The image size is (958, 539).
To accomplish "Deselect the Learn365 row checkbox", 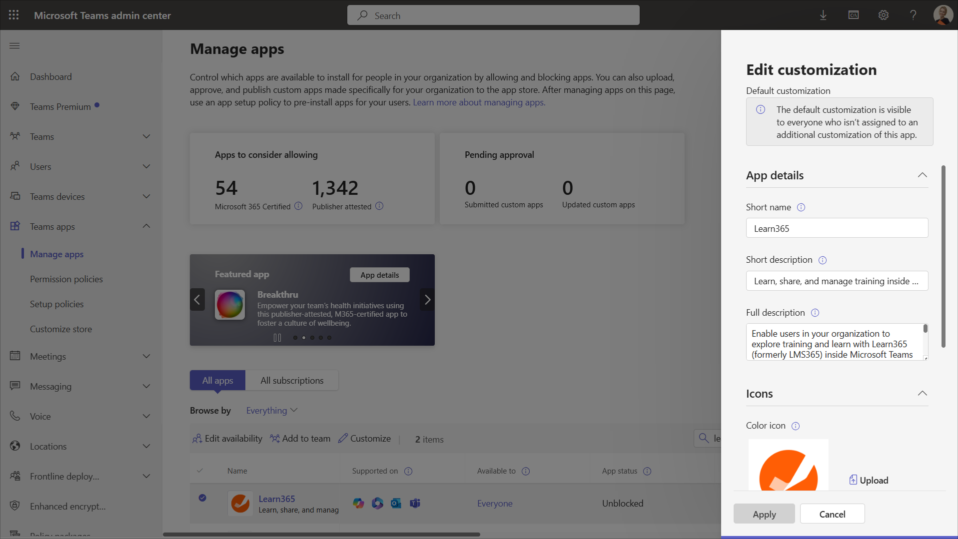I will tap(202, 498).
